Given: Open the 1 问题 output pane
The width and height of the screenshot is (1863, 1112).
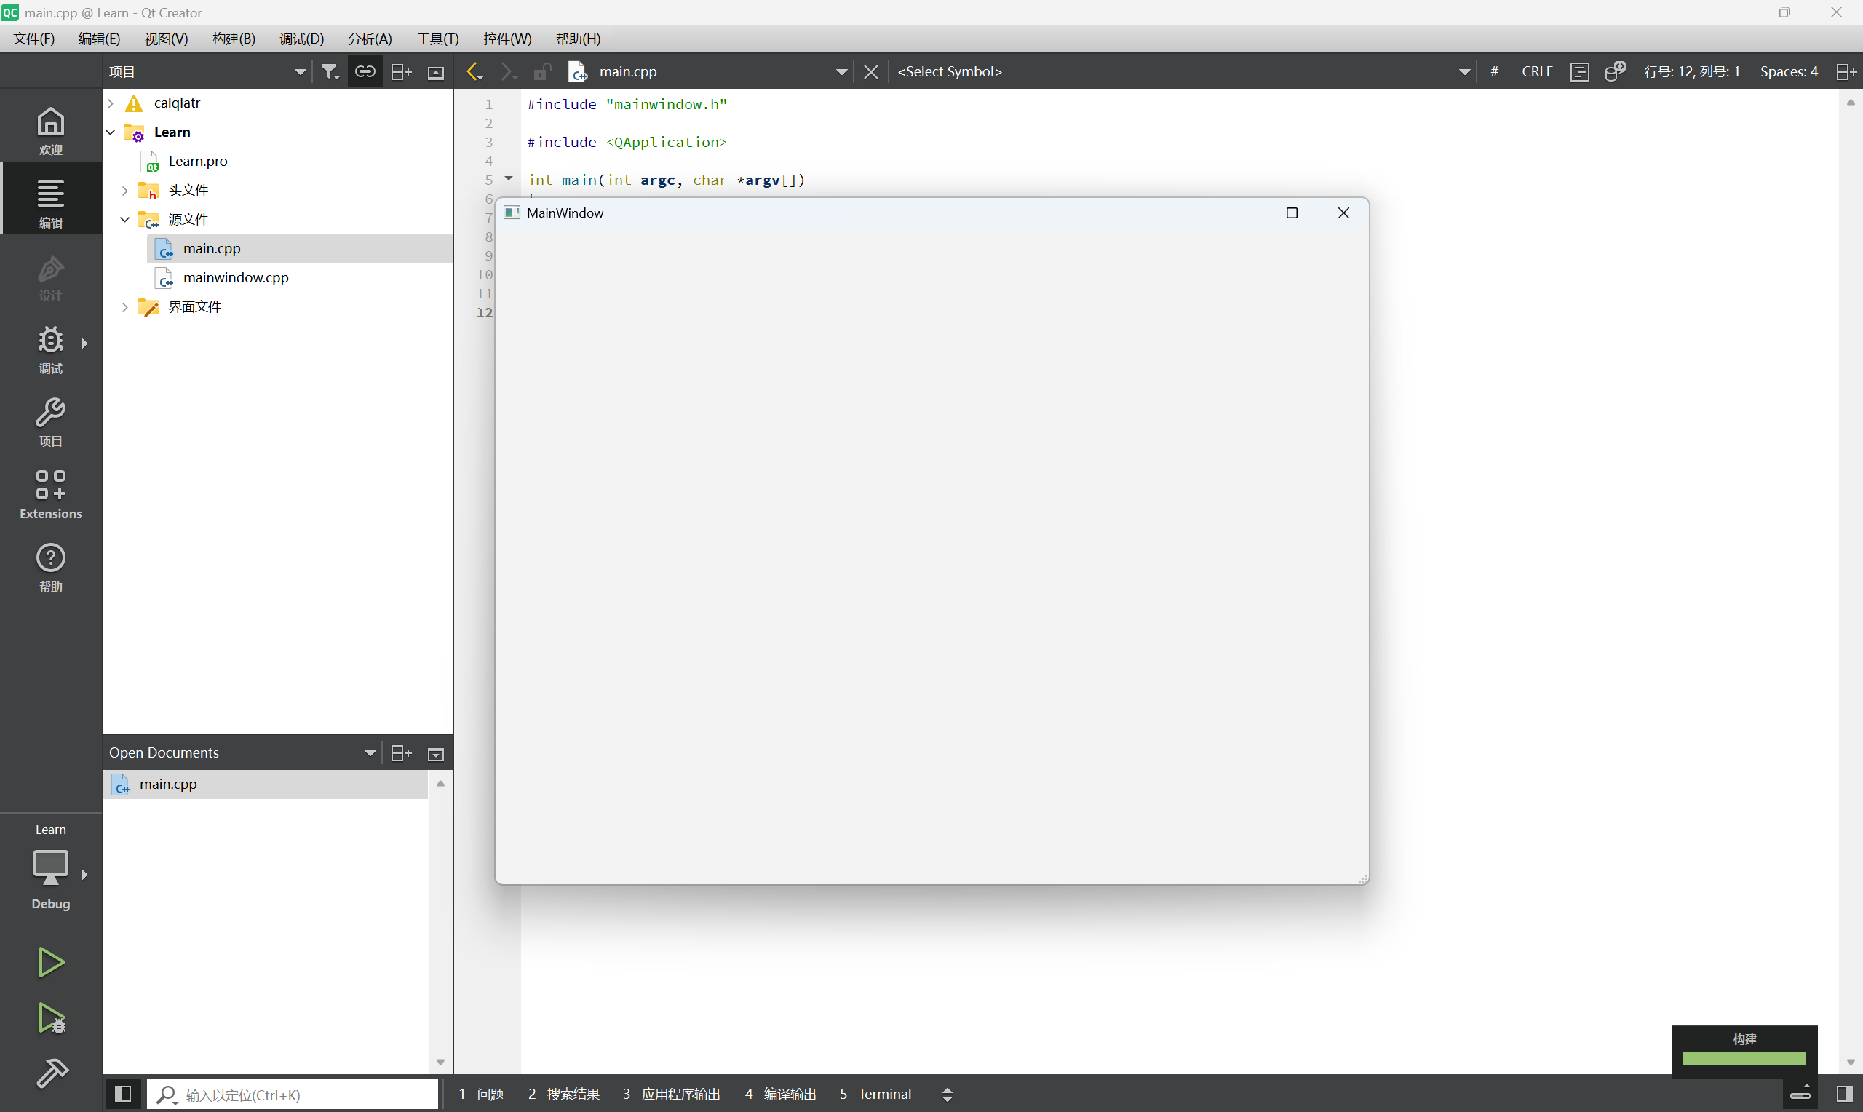Looking at the screenshot, I should point(482,1094).
